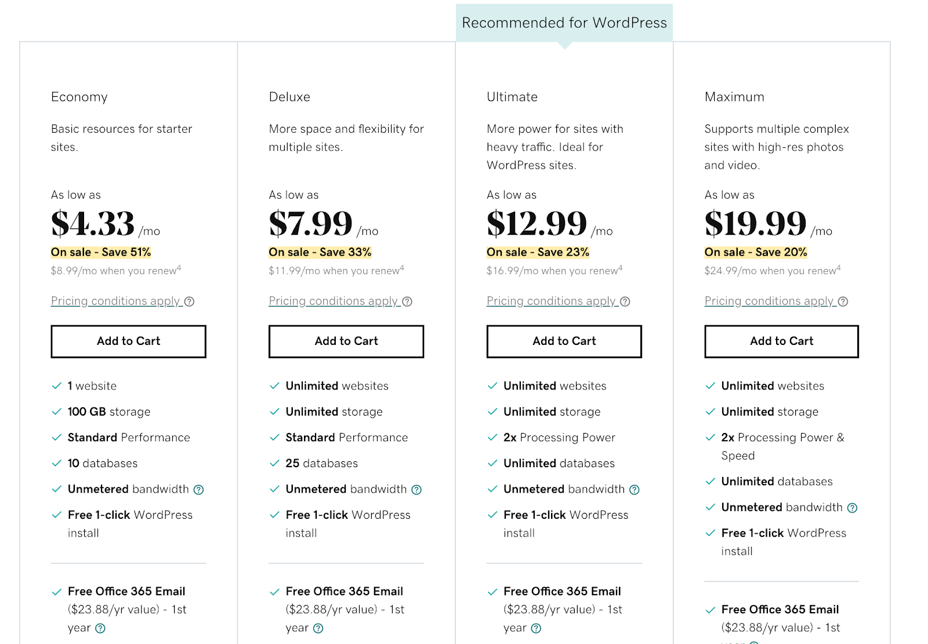928x644 pixels.
Task: Show Economy Office 365 Email info icon
Action: click(x=100, y=628)
